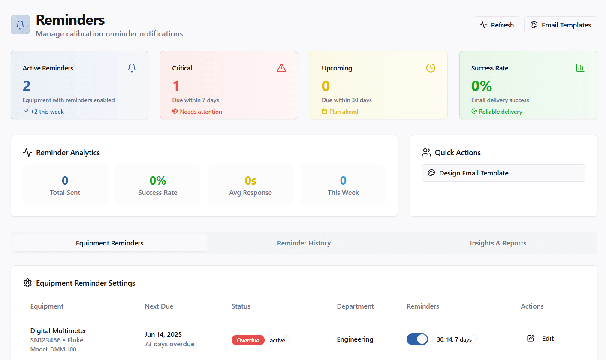
Task: Open Email Templates from header
Action: pos(561,25)
